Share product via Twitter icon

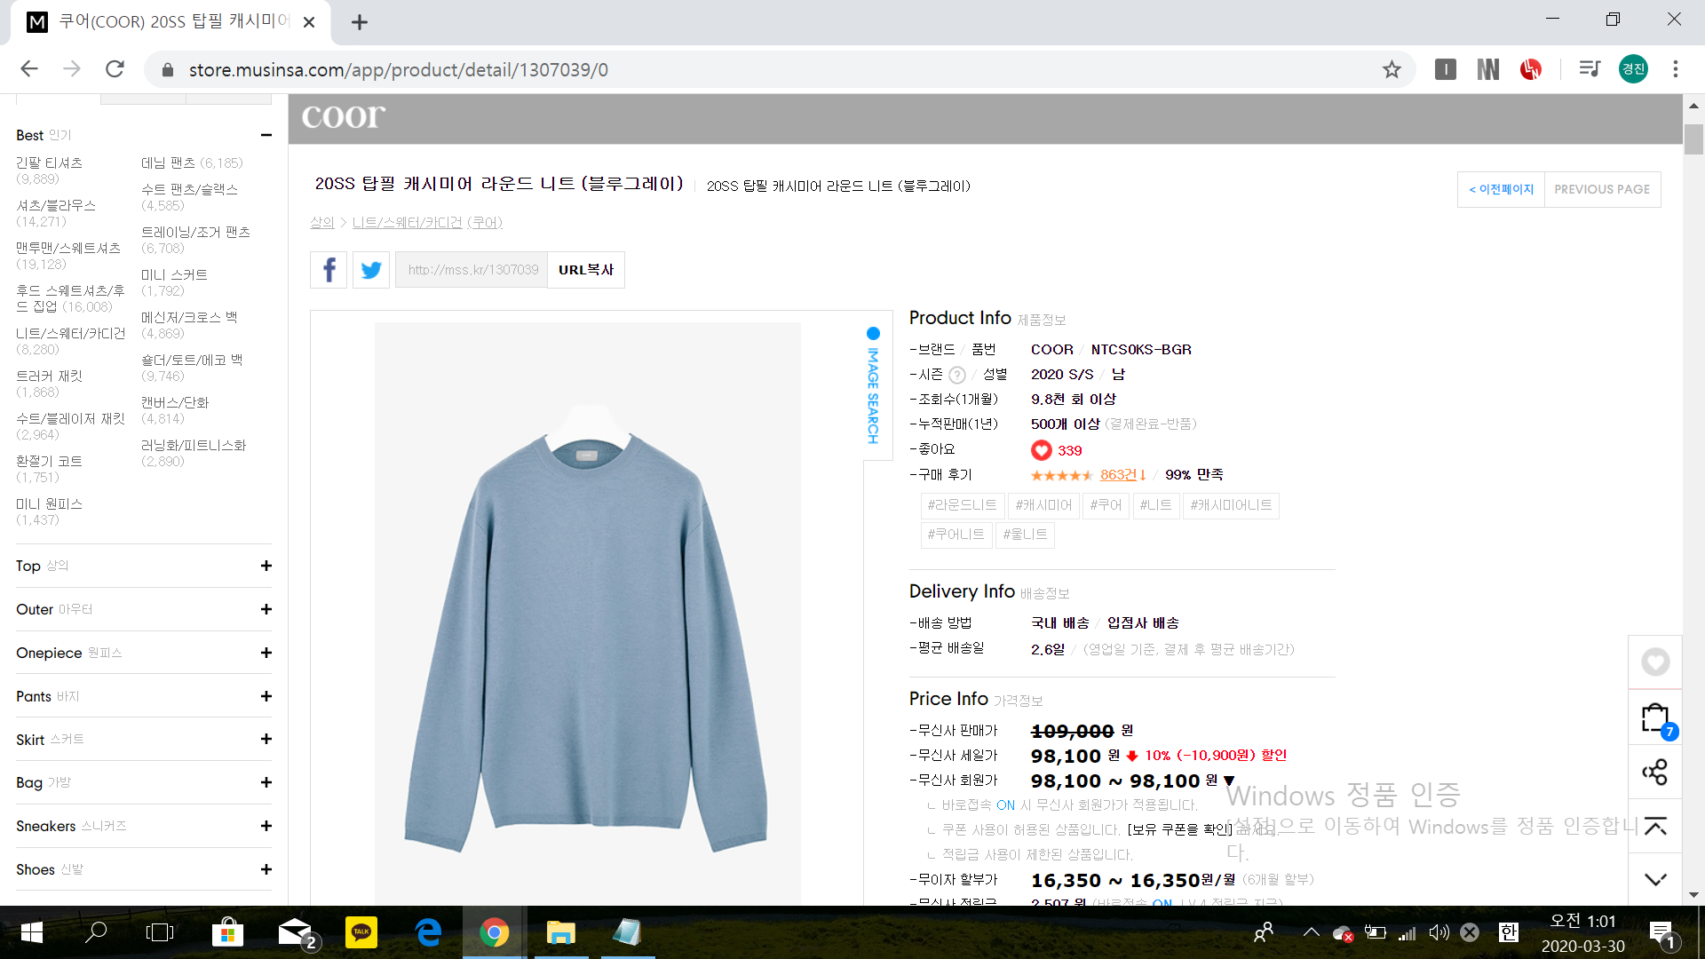[371, 270]
